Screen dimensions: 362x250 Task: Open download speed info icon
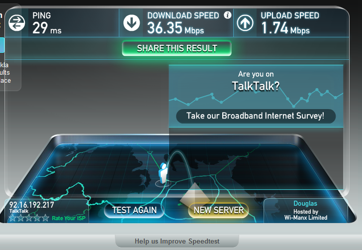click(x=227, y=15)
